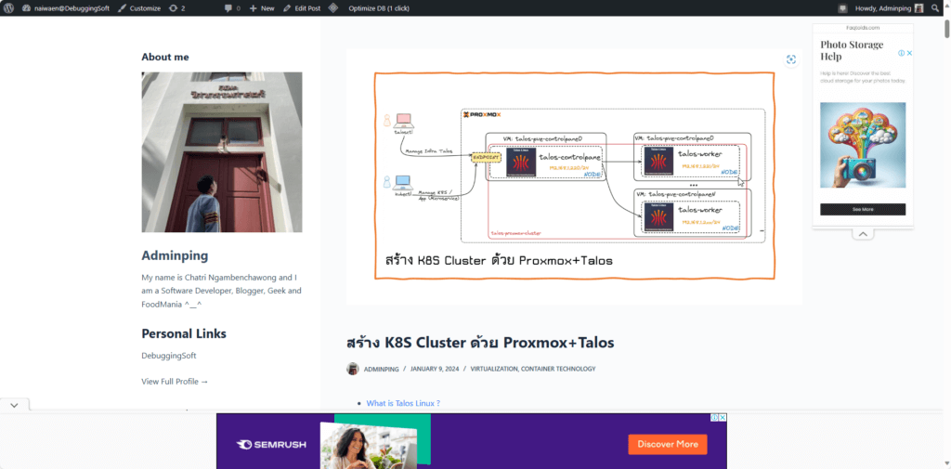Open the WordPress logo menu
Screen dimensions: 951x469
coord(7,7)
